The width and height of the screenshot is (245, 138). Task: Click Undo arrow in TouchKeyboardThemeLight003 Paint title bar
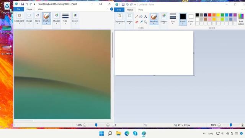tap(27, 4)
